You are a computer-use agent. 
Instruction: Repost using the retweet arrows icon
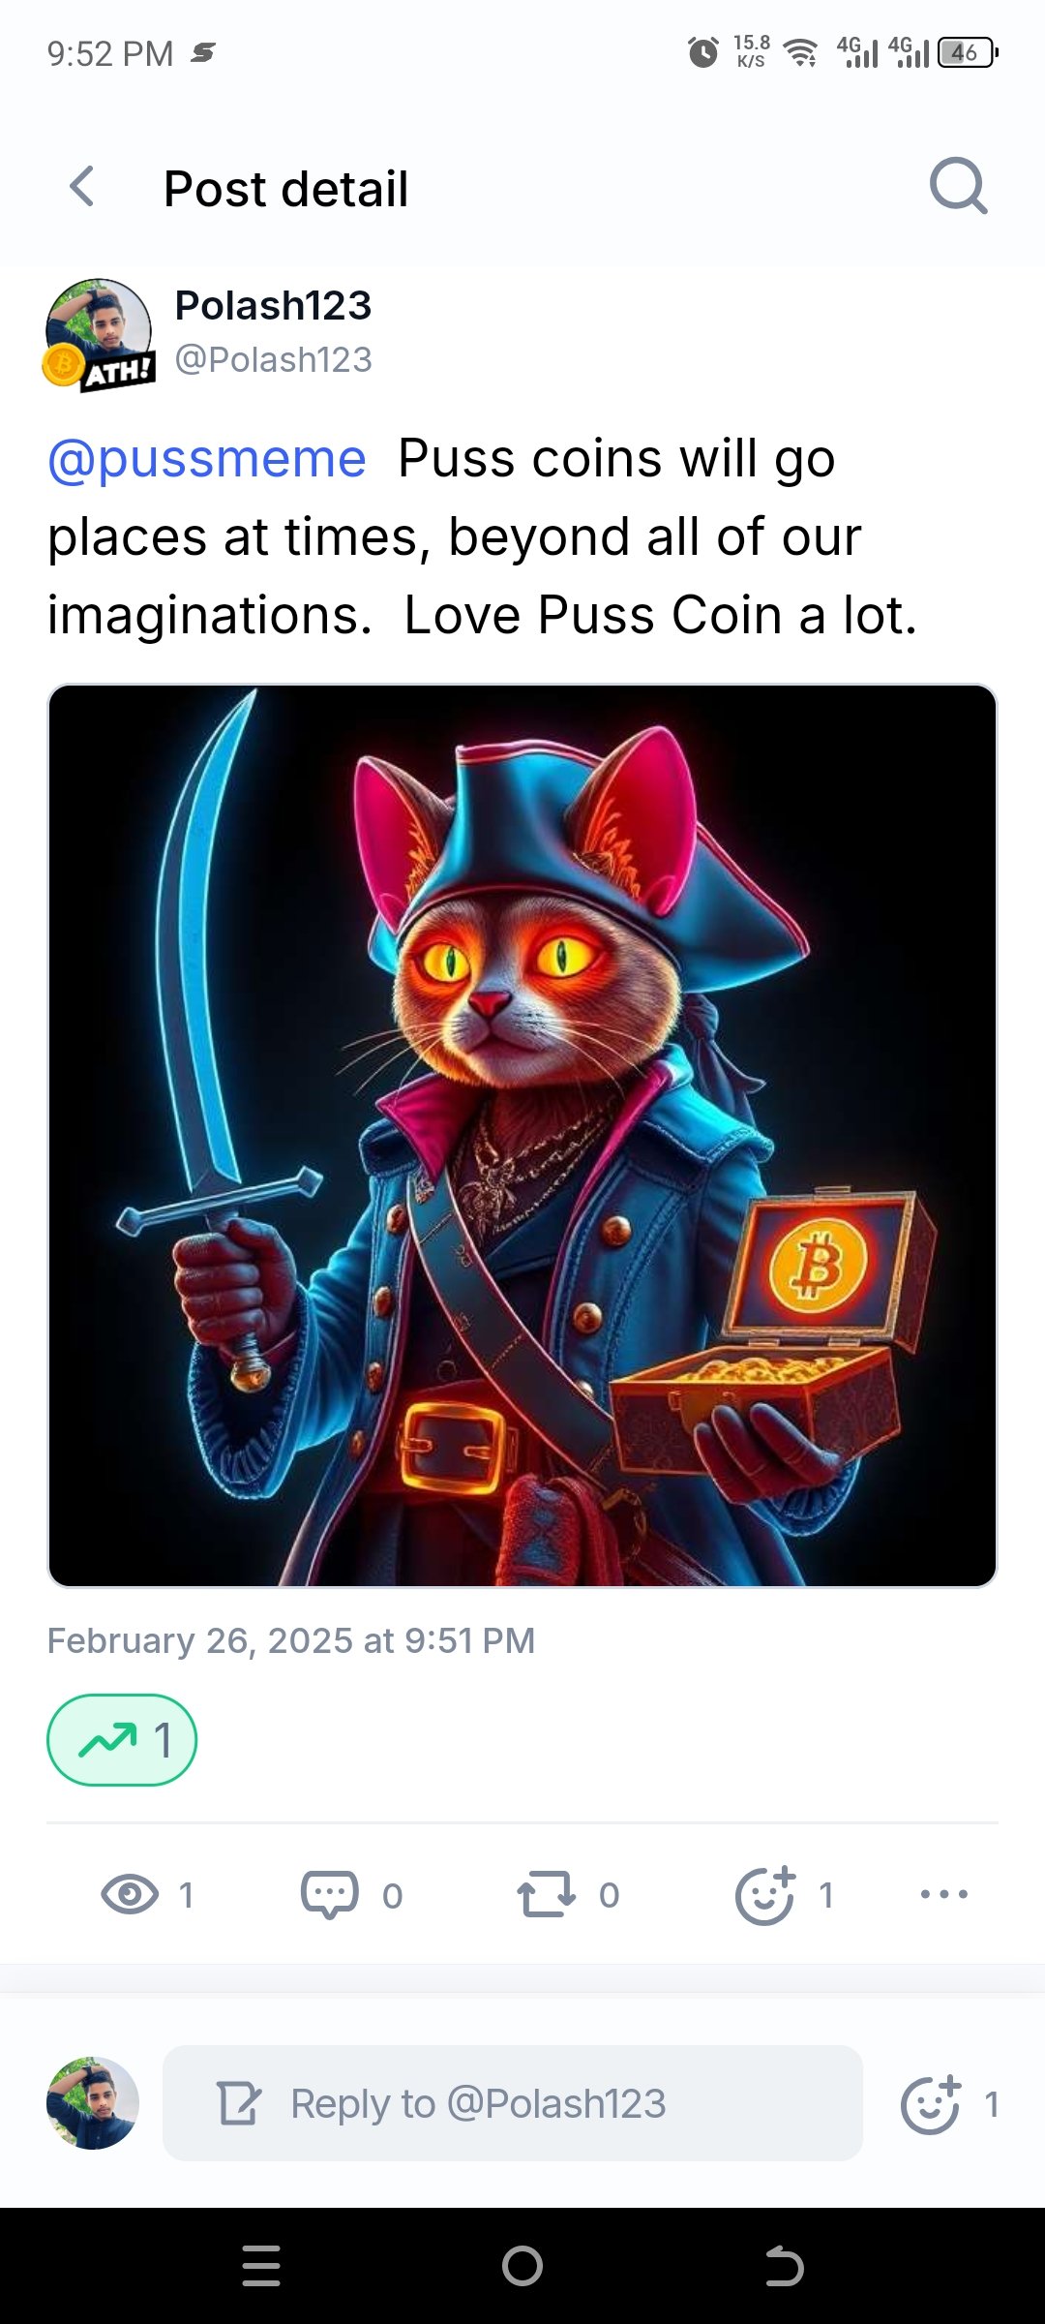point(546,1894)
